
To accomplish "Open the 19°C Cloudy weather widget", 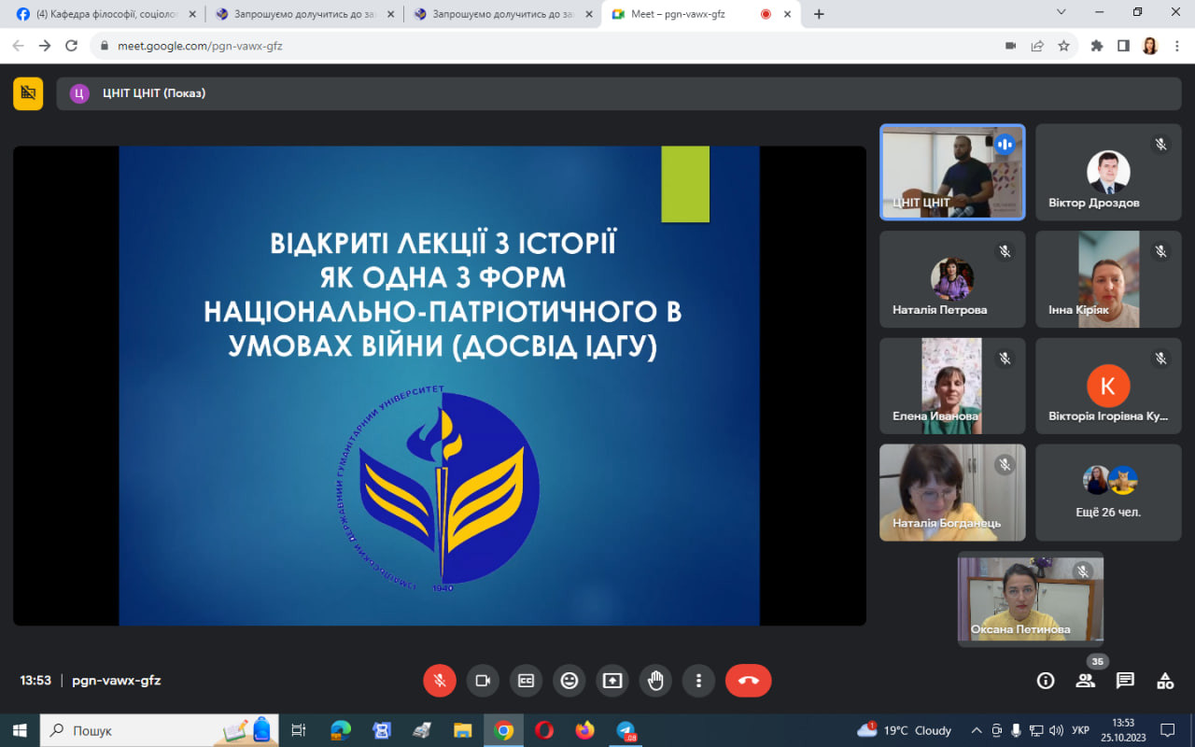I will (x=906, y=730).
